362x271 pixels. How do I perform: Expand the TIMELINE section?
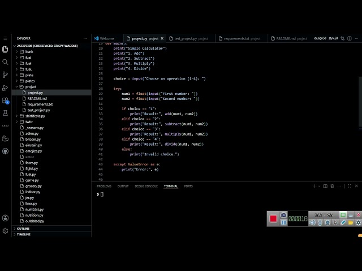click(51, 234)
